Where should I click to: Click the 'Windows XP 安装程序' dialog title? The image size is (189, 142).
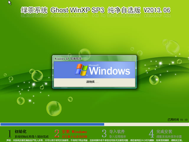[x=68, y=59]
